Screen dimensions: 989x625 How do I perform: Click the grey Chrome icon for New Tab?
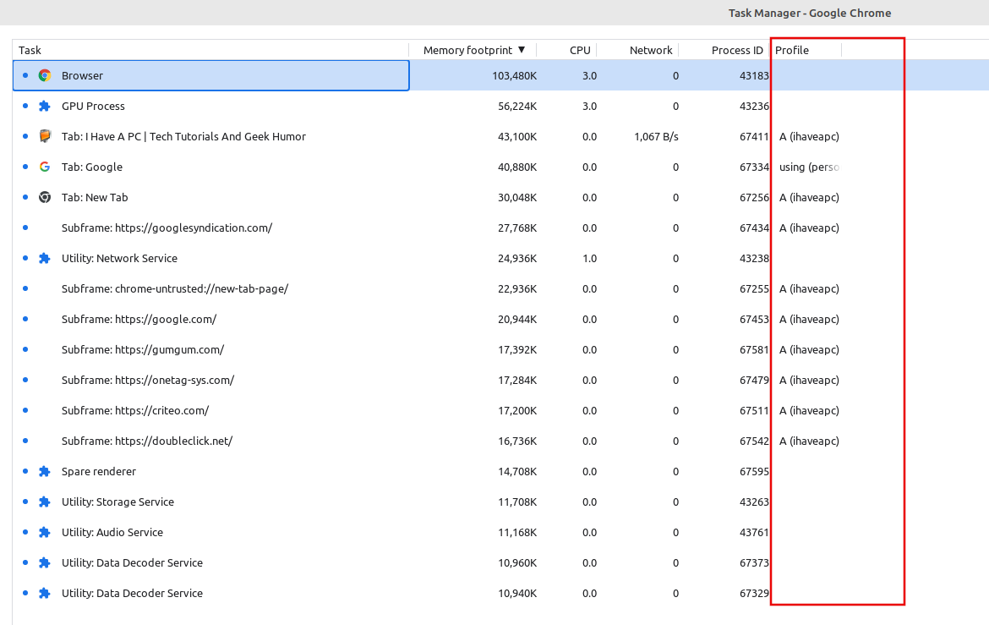click(45, 198)
